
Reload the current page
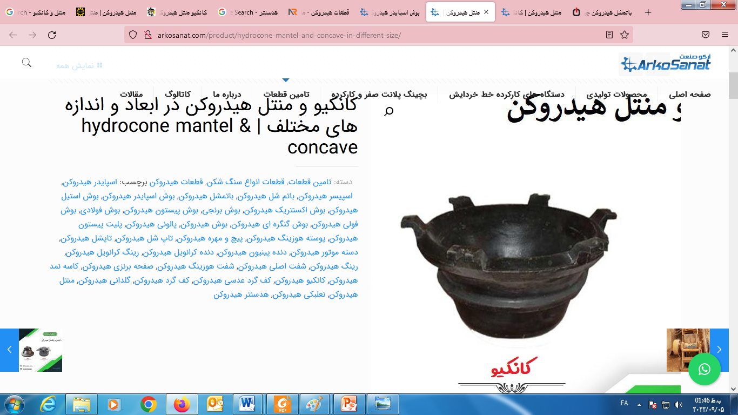[52, 35]
